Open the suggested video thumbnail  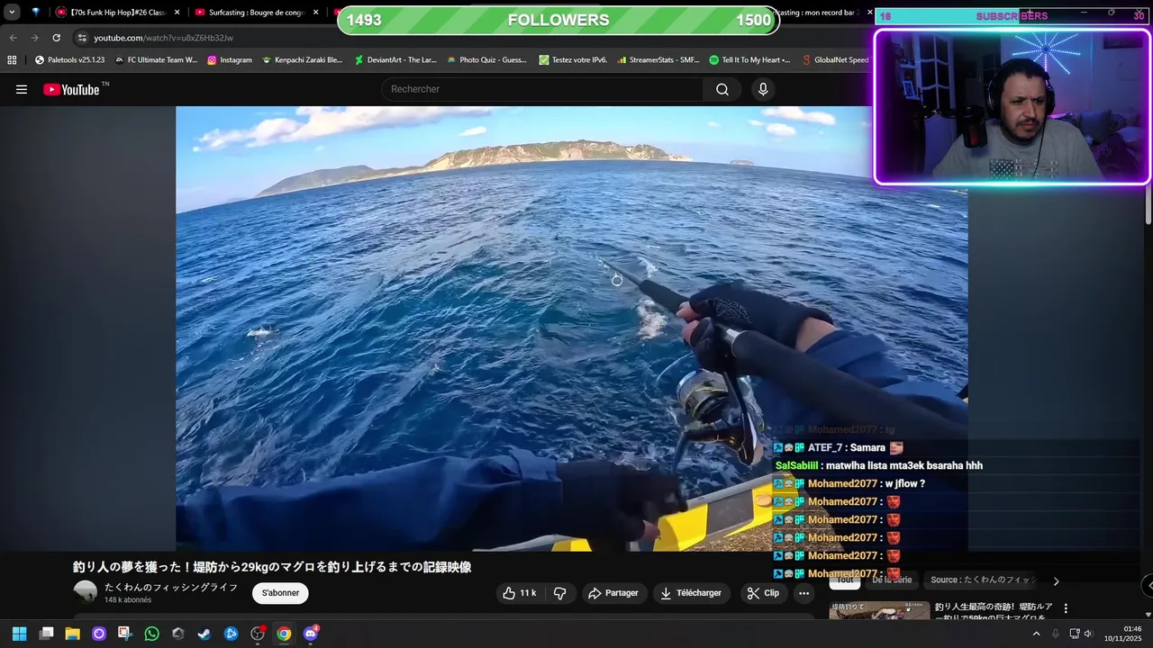879,611
